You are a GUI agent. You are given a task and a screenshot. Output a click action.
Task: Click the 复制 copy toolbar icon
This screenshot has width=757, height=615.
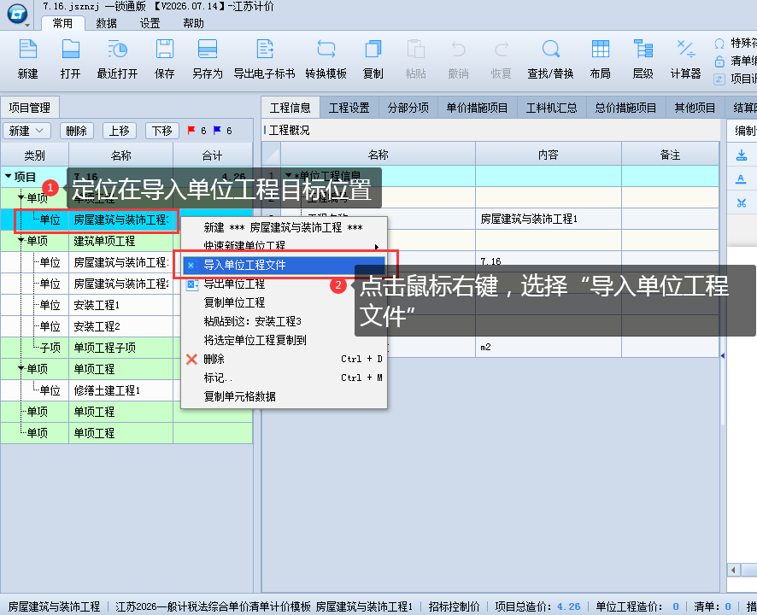tap(373, 50)
